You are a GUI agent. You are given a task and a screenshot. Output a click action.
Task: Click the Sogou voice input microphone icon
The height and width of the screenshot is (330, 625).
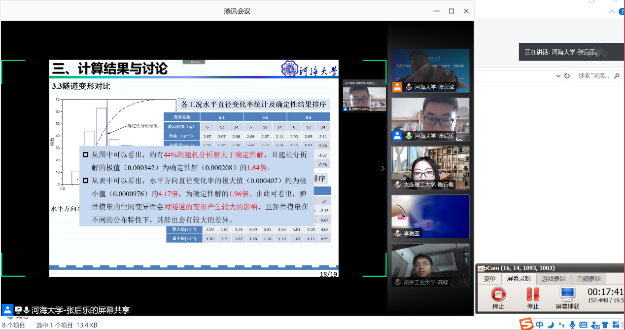pos(572,325)
